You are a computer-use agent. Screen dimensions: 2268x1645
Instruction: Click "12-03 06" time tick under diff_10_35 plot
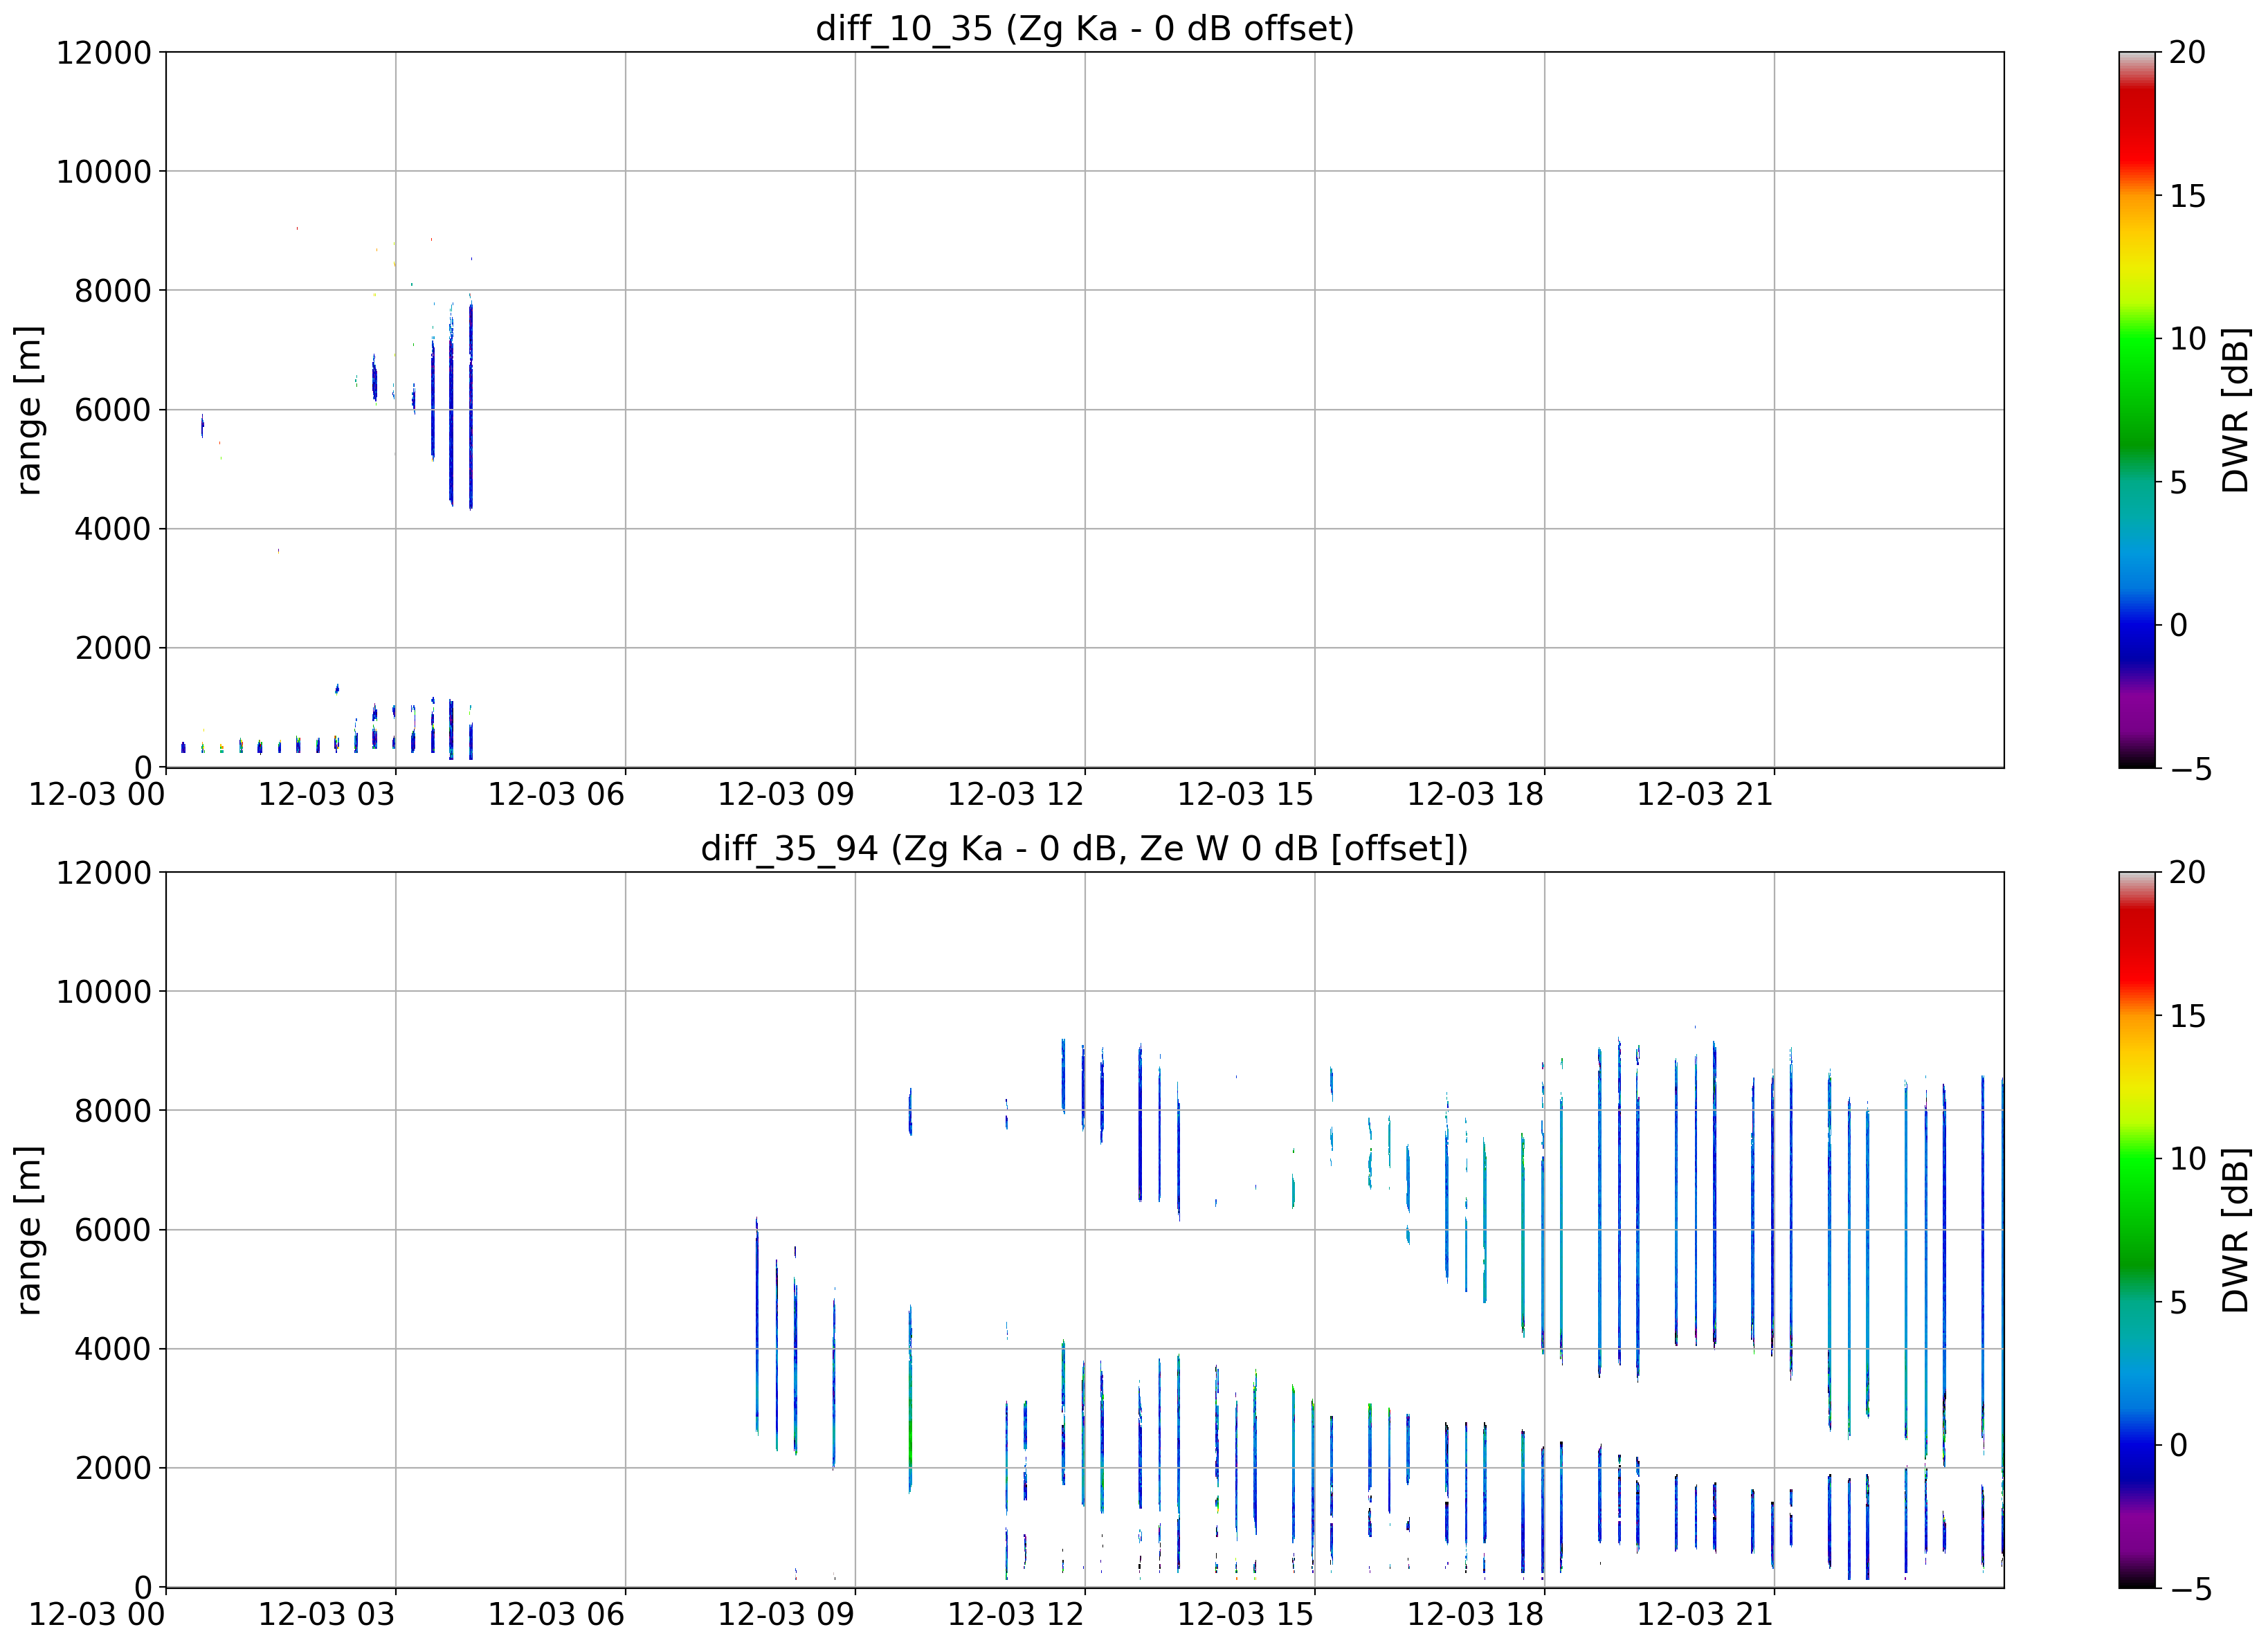[x=556, y=795]
